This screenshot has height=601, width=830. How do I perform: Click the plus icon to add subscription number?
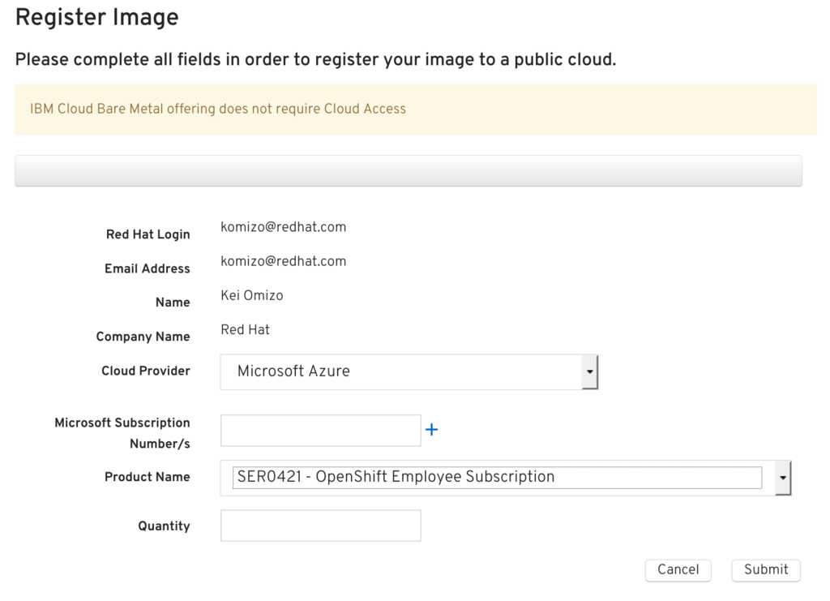(x=432, y=430)
